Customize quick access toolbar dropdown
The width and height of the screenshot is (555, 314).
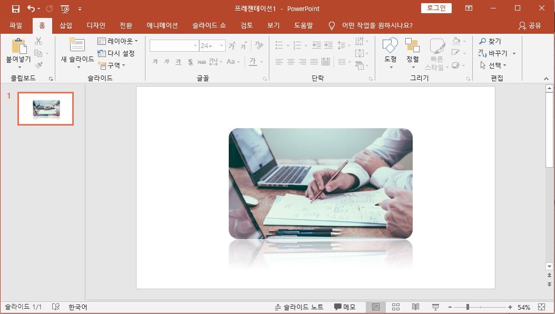(x=80, y=9)
